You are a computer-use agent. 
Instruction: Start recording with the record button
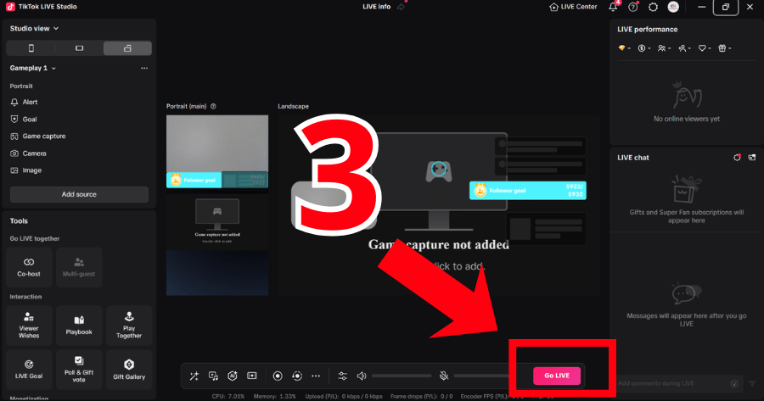(278, 376)
